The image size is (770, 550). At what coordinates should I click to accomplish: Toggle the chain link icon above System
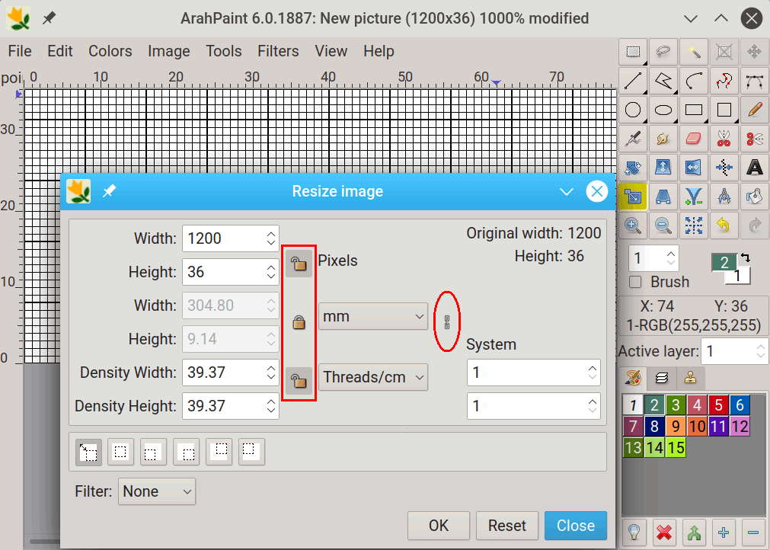click(x=447, y=322)
